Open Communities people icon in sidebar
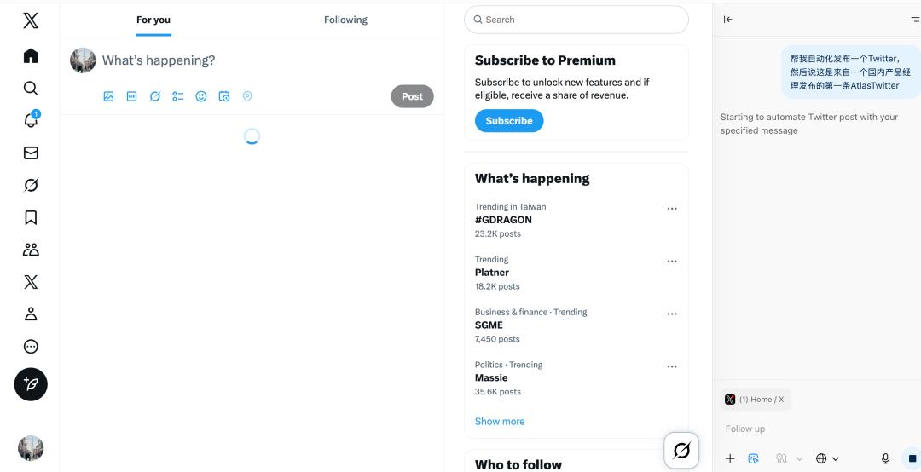Screen dimensions: 921x472 click(x=31, y=250)
